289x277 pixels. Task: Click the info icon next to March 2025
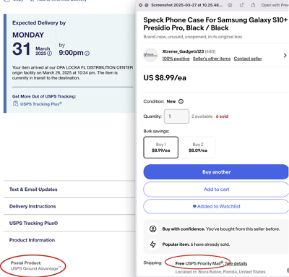(x=49, y=54)
